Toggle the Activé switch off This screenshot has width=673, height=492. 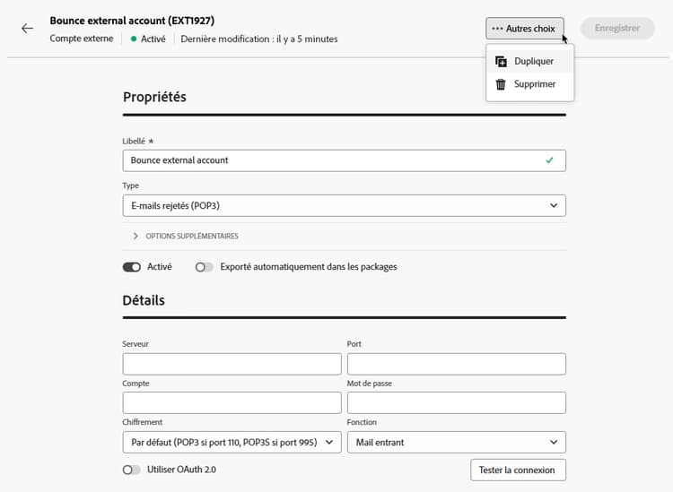tap(132, 267)
